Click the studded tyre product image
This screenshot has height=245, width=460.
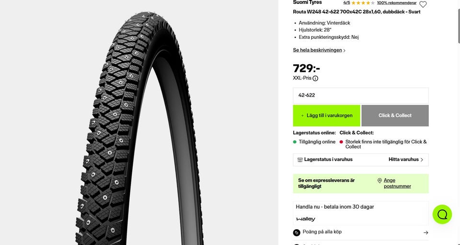click(x=139, y=126)
